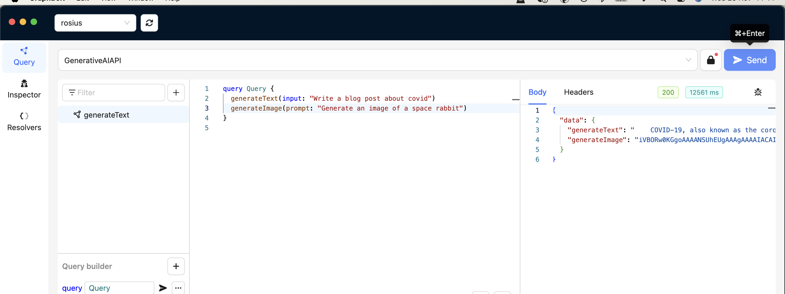Click the refresh icon next to rosius
The image size is (785, 294).
tap(149, 23)
